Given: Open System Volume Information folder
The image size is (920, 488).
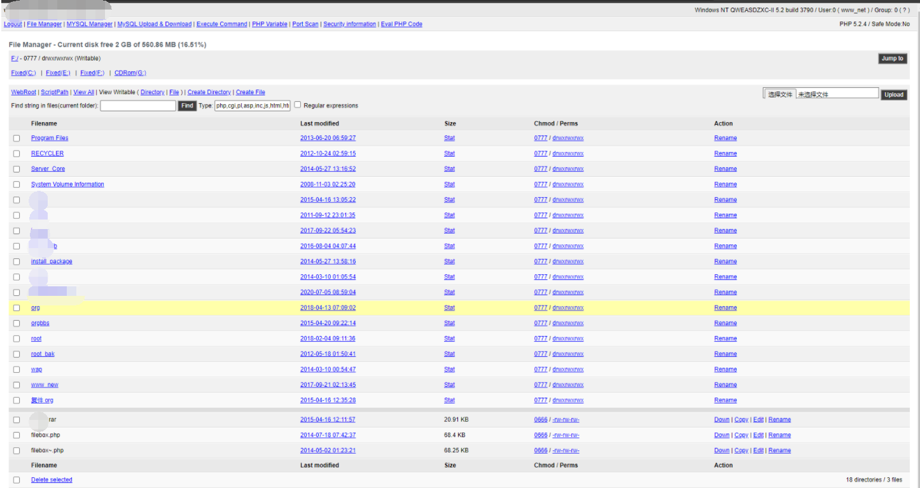Looking at the screenshot, I should pyautogui.click(x=67, y=185).
